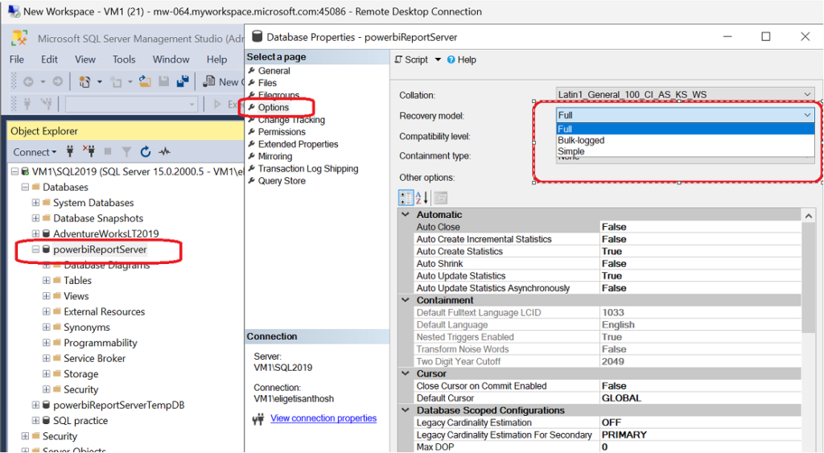Click the blue Help question mark icon

(451, 60)
